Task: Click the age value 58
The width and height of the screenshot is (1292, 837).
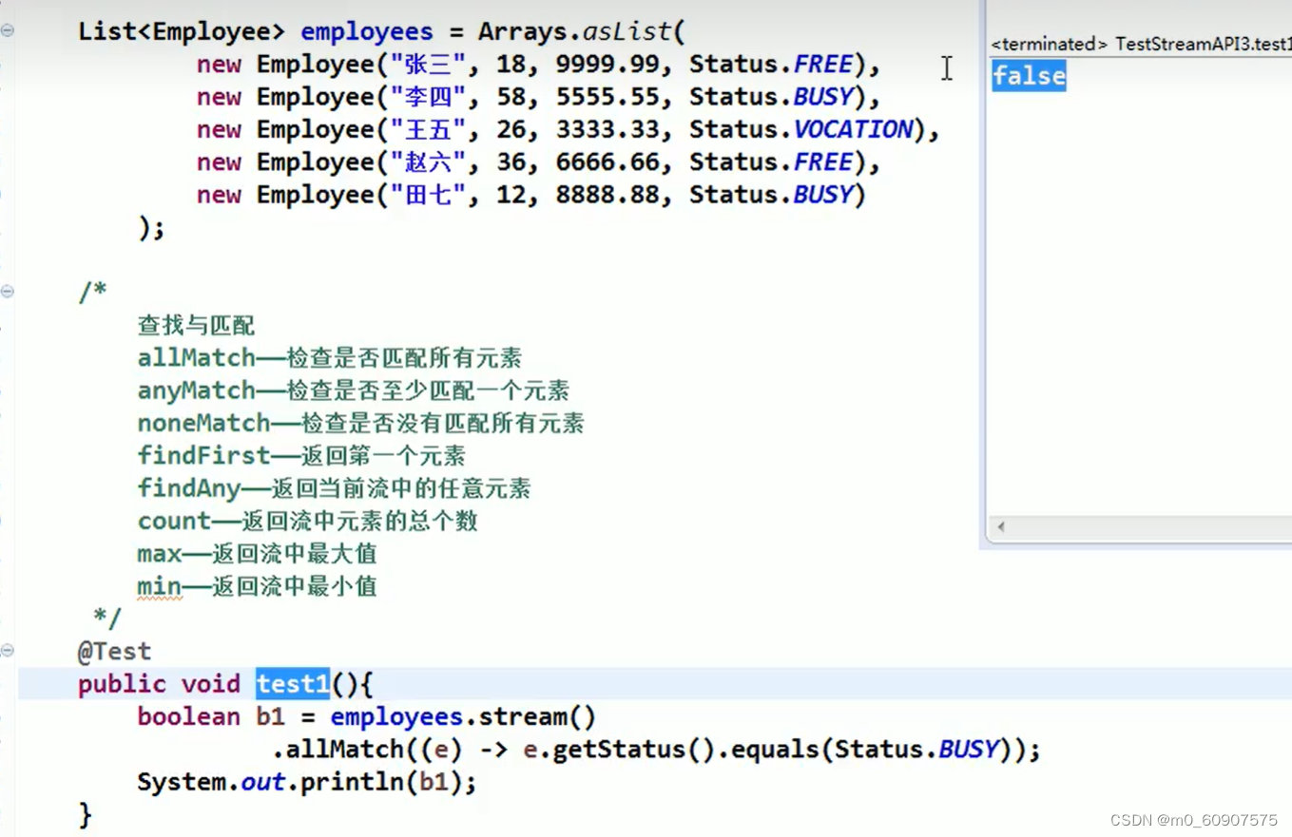Action: click(511, 97)
